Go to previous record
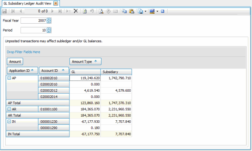252x151 pixels. pos(20,11)
